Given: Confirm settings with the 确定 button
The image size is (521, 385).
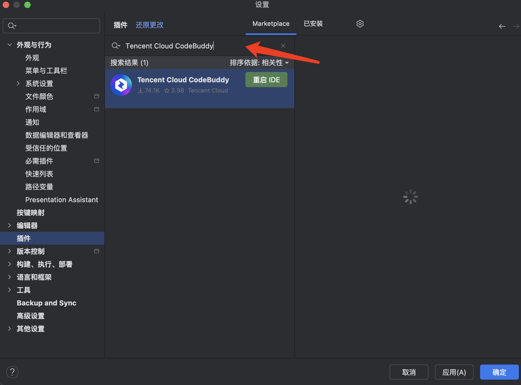Looking at the screenshot, I should click(x=499, y=372).
